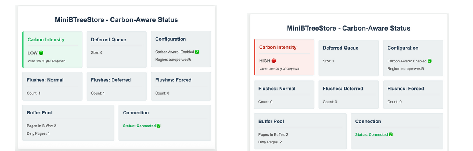Click the Buffer Pool card with Dirty Pages: 2

[x=300, y=131]
